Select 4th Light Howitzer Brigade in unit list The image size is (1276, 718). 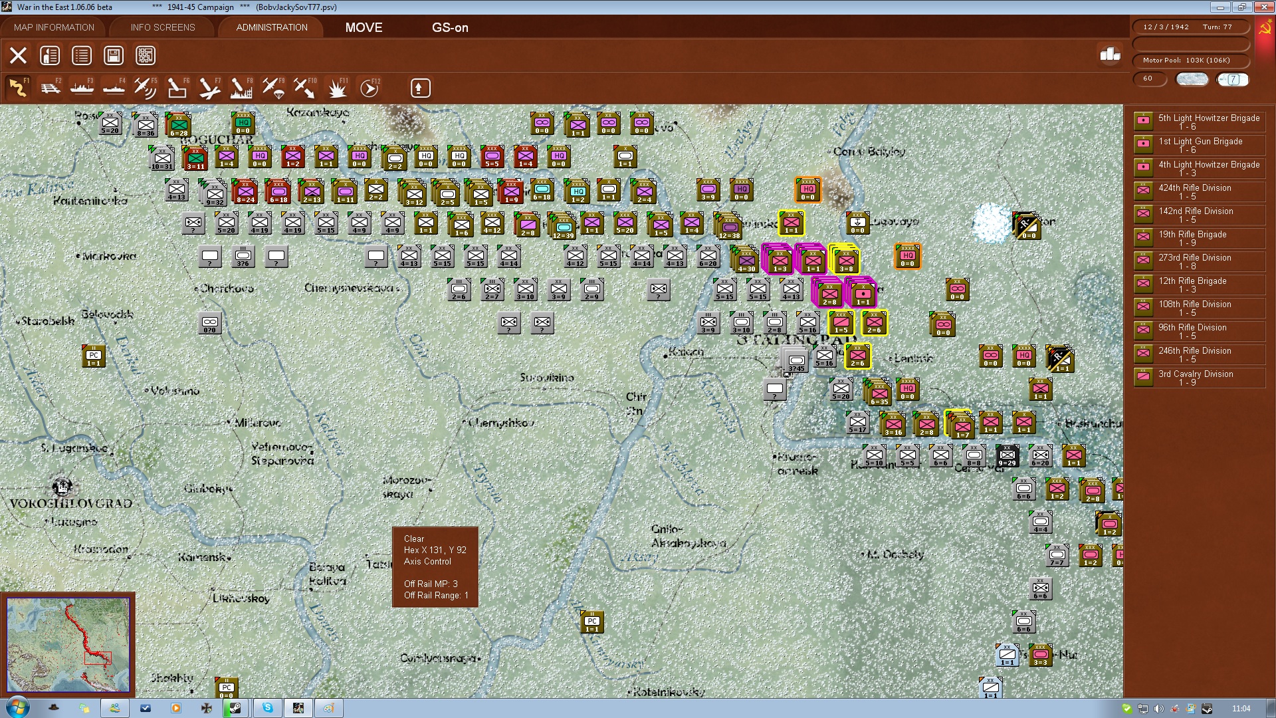1199,168
